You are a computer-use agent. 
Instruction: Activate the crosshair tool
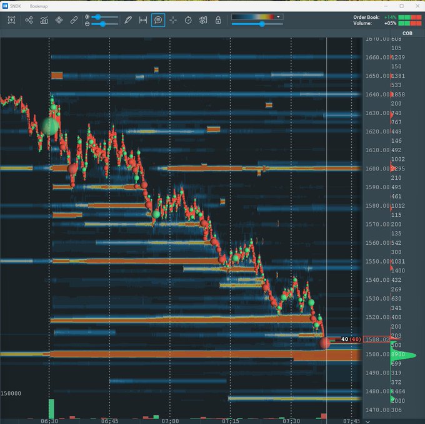pos(173,20)
